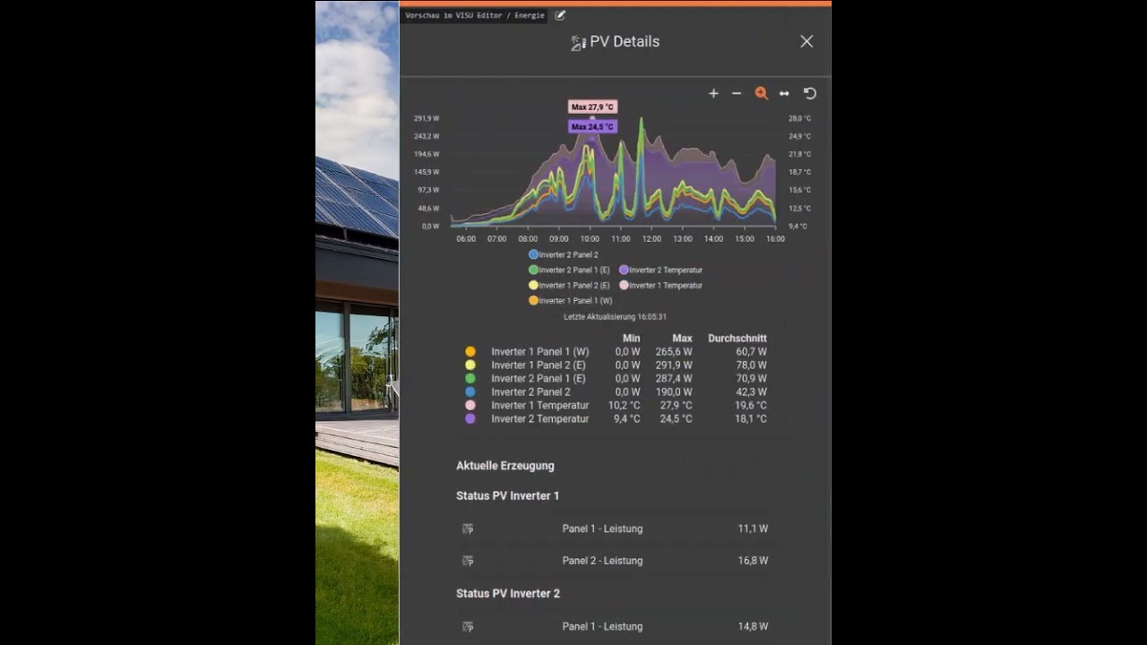Click the 291,9 W max value in table

click(x=674, y=365)
